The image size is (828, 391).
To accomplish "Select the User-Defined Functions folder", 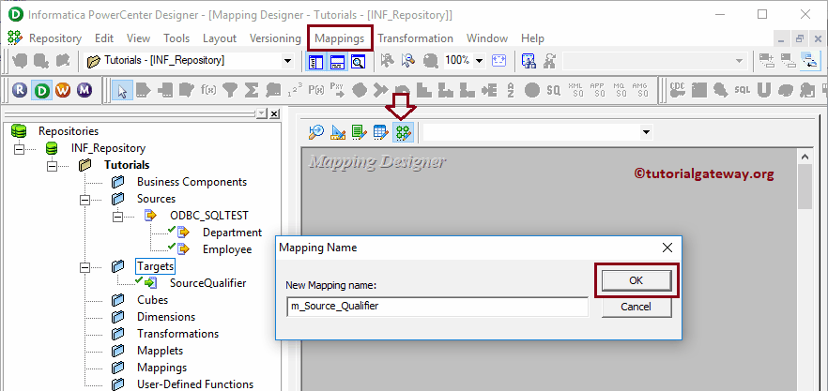I will 195,384.
